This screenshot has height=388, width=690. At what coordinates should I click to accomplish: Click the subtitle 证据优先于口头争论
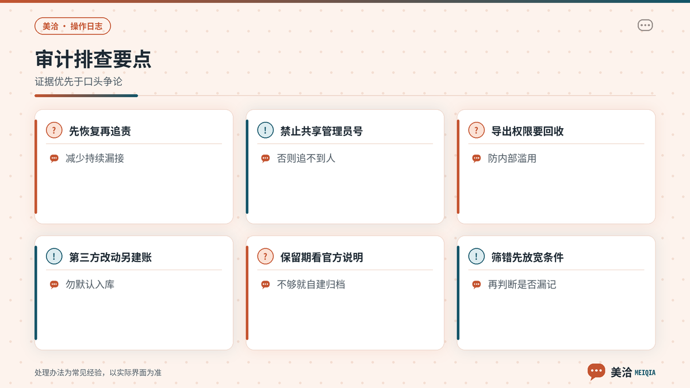(78, 82)
